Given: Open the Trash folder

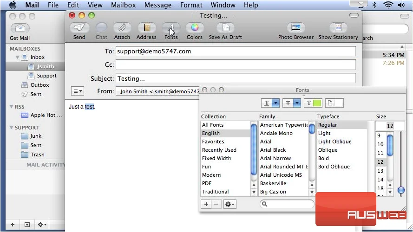Looking at the screenshot, I should tap(37, 155).
